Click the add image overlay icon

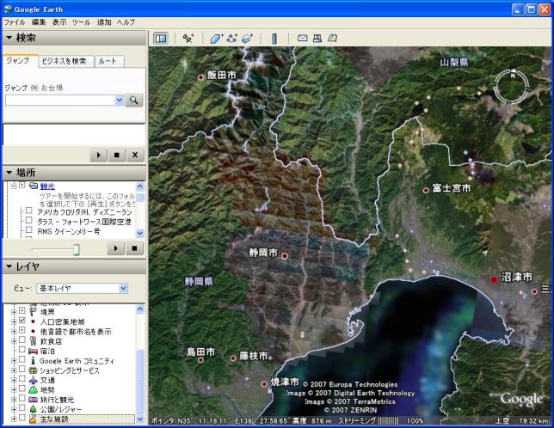(248, 38)
